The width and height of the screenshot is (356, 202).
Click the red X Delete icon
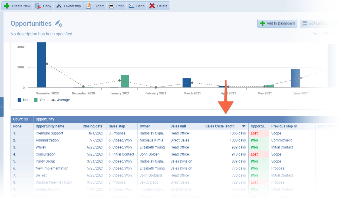152,6
